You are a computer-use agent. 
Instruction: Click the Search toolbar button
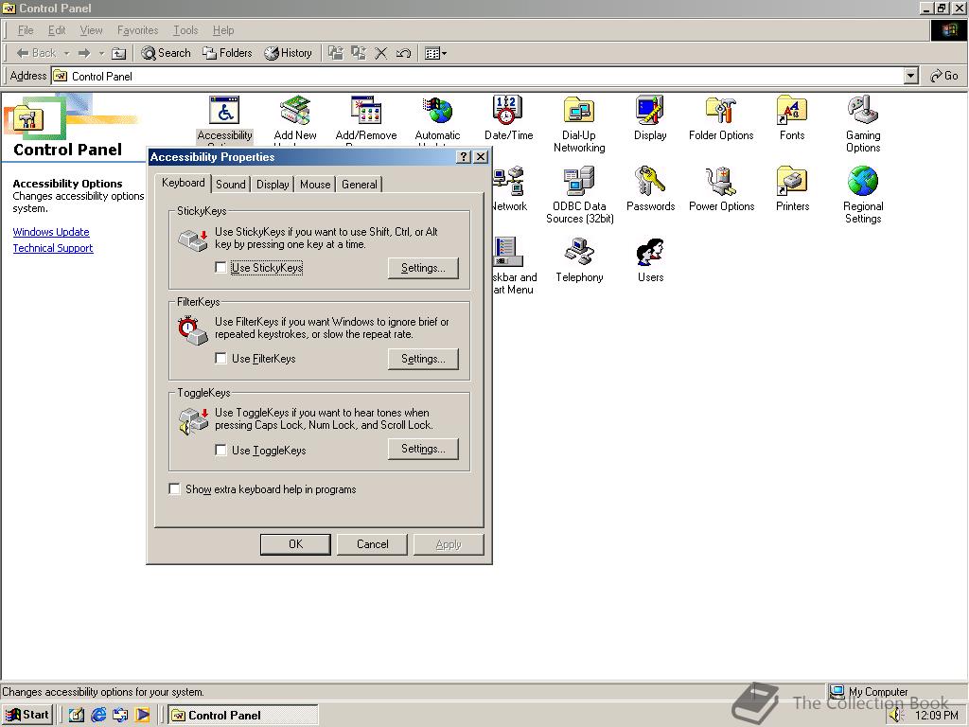tap(166, 53)
